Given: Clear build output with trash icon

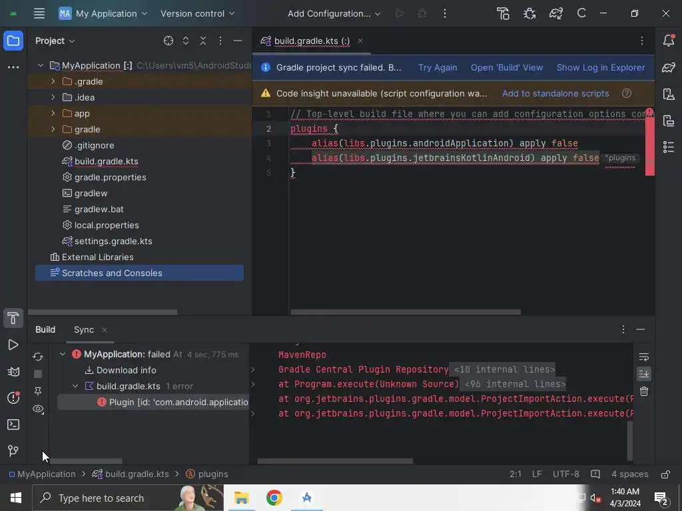Looking at the screenshot, I should coord(644,391).
